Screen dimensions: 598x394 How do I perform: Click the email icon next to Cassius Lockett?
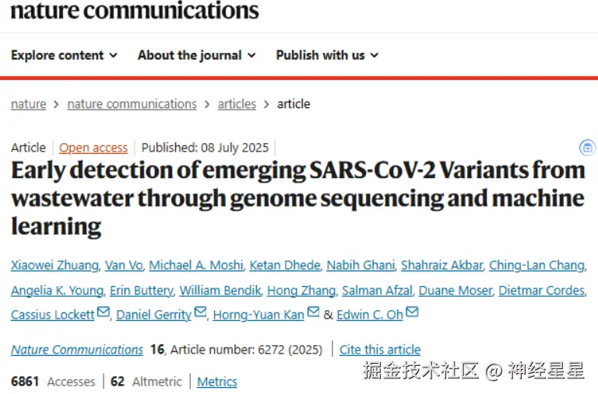pyautogui.click(x=103, y=313)
